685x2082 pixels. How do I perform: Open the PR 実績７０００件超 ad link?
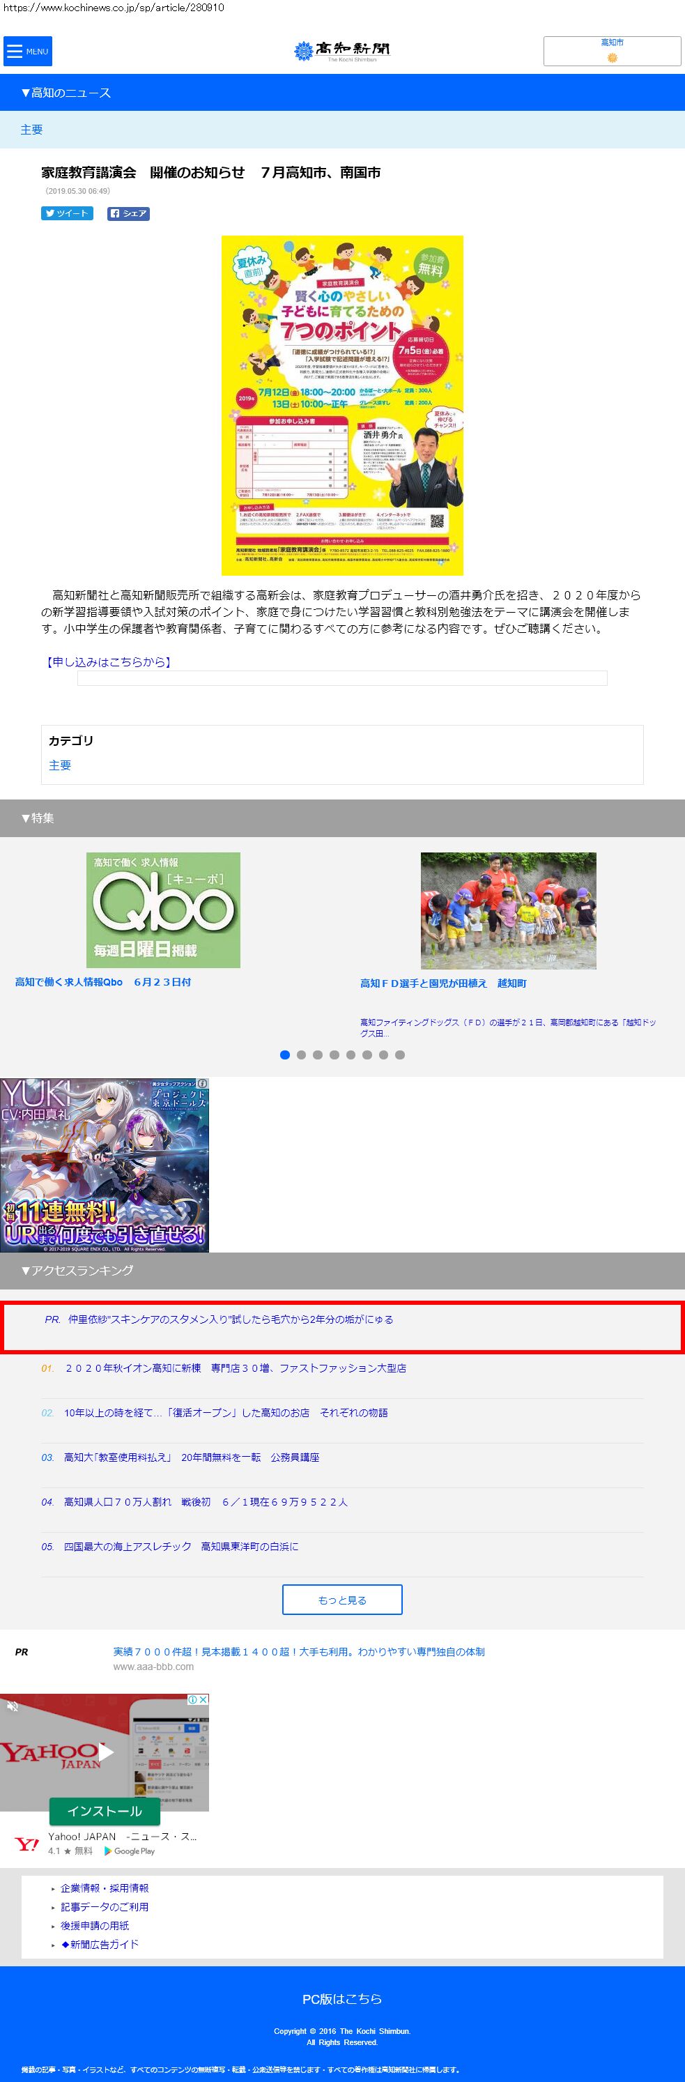click(x=299, y=1652)
